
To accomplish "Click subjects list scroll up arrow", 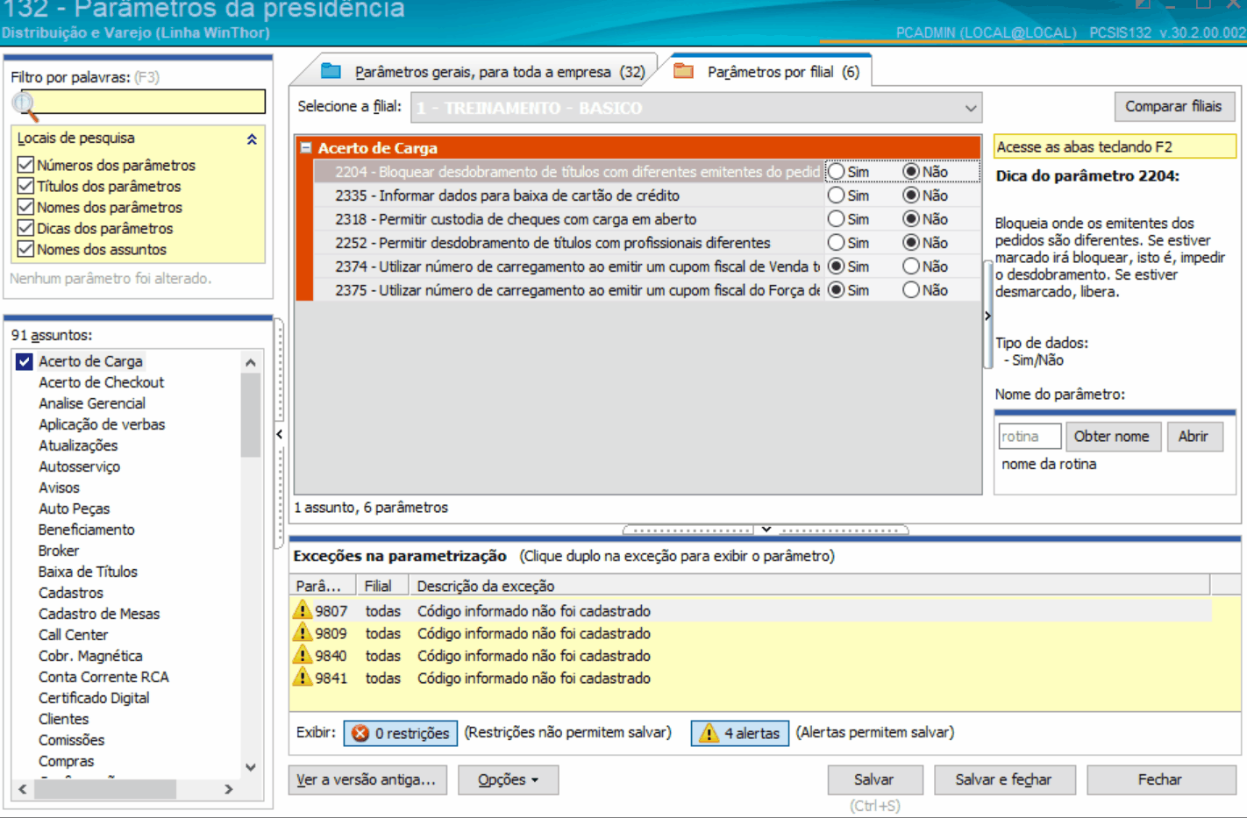I will tap(251, 362).
